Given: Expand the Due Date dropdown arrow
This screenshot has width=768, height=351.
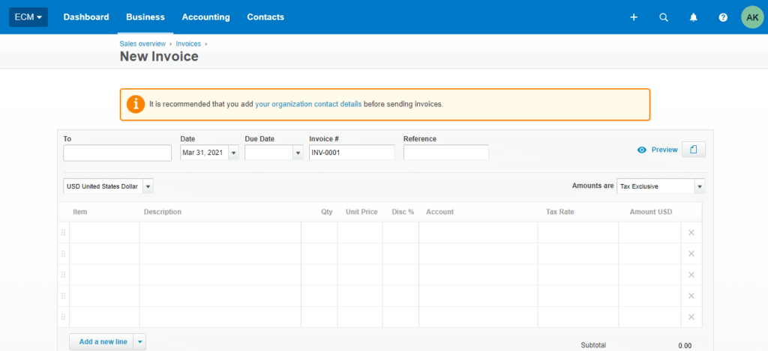Looking at the screenshot, I should 297,153.
